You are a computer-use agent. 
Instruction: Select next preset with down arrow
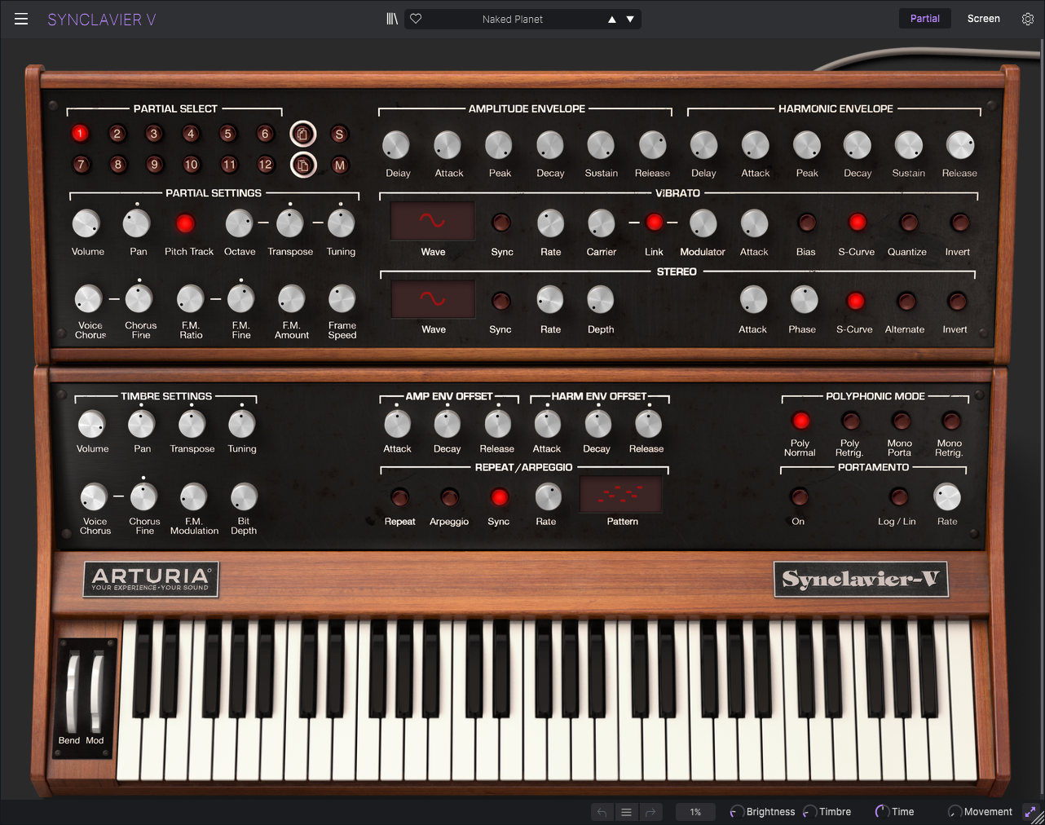(630, 20)
